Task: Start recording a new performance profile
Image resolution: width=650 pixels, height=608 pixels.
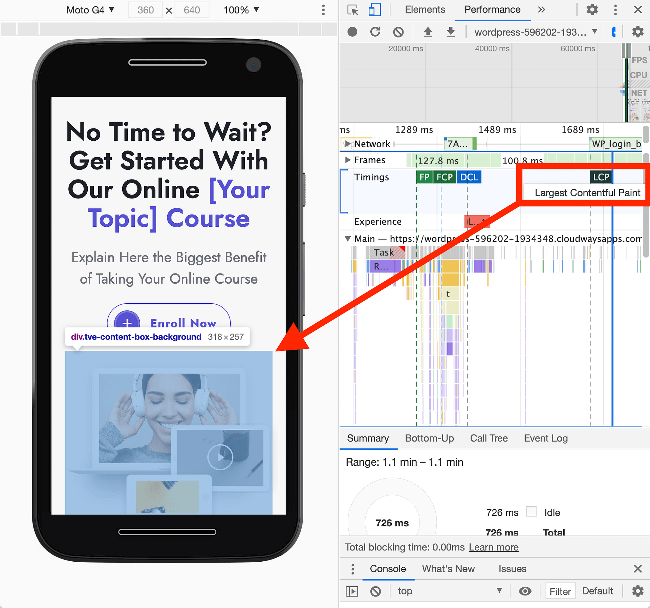Action: tap(352, 32)
